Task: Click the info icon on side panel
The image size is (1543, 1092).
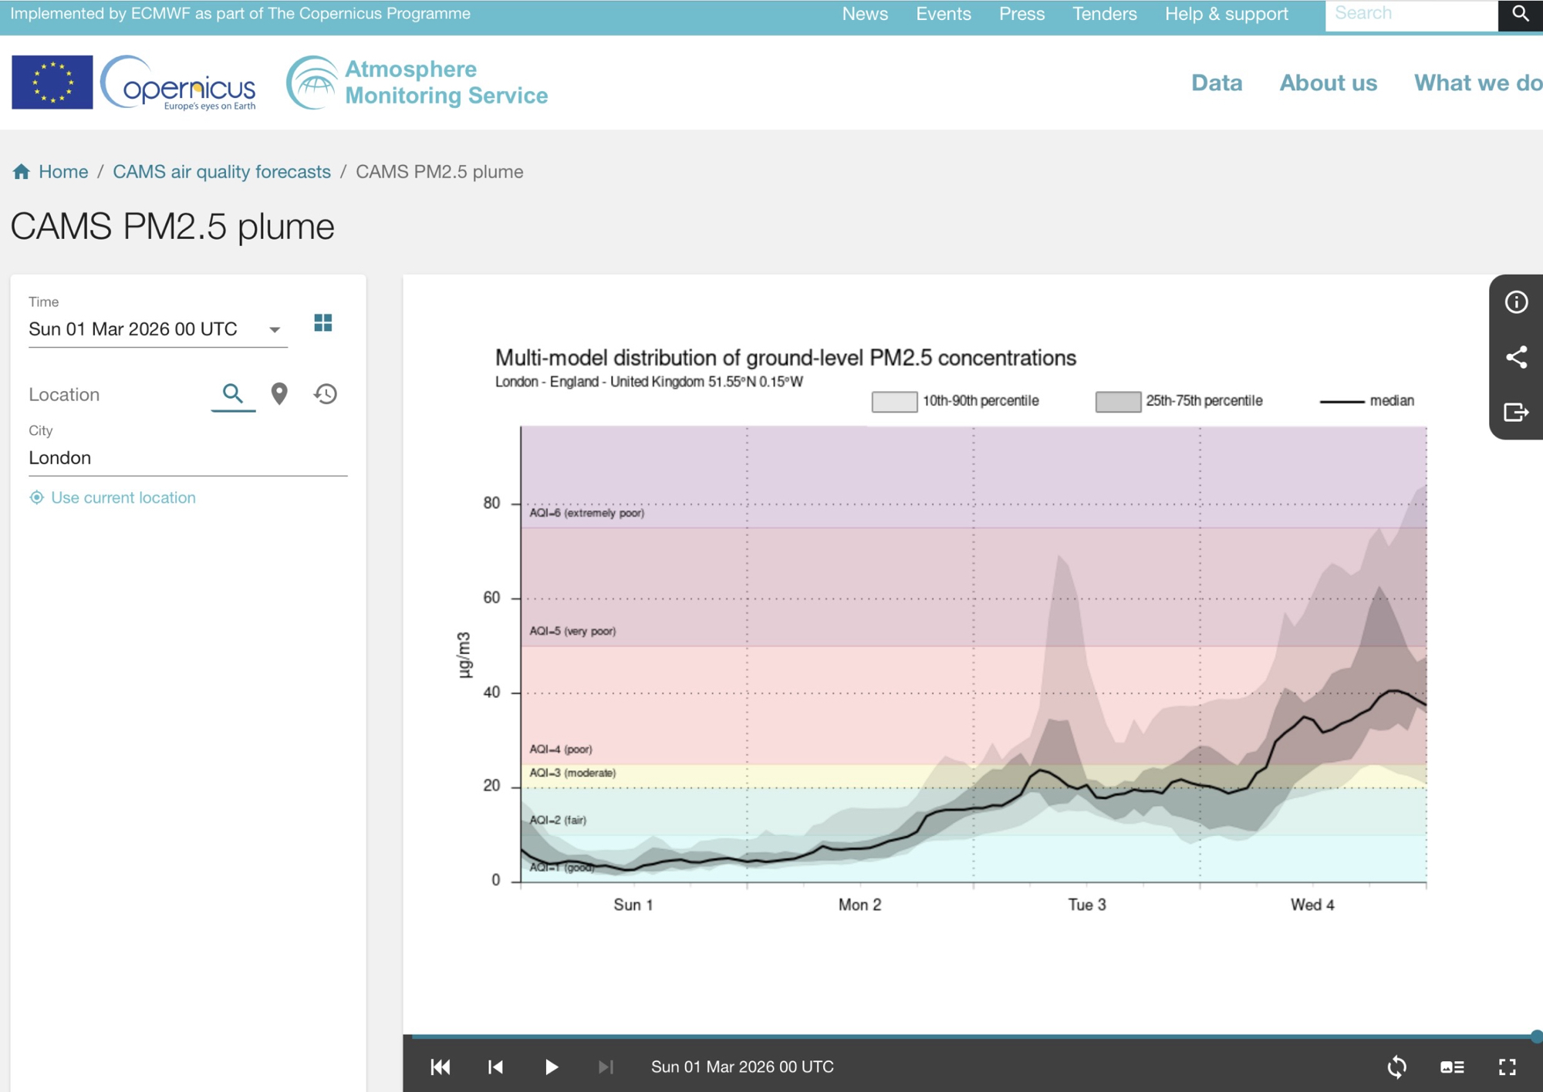Action: click(1516, 302)
